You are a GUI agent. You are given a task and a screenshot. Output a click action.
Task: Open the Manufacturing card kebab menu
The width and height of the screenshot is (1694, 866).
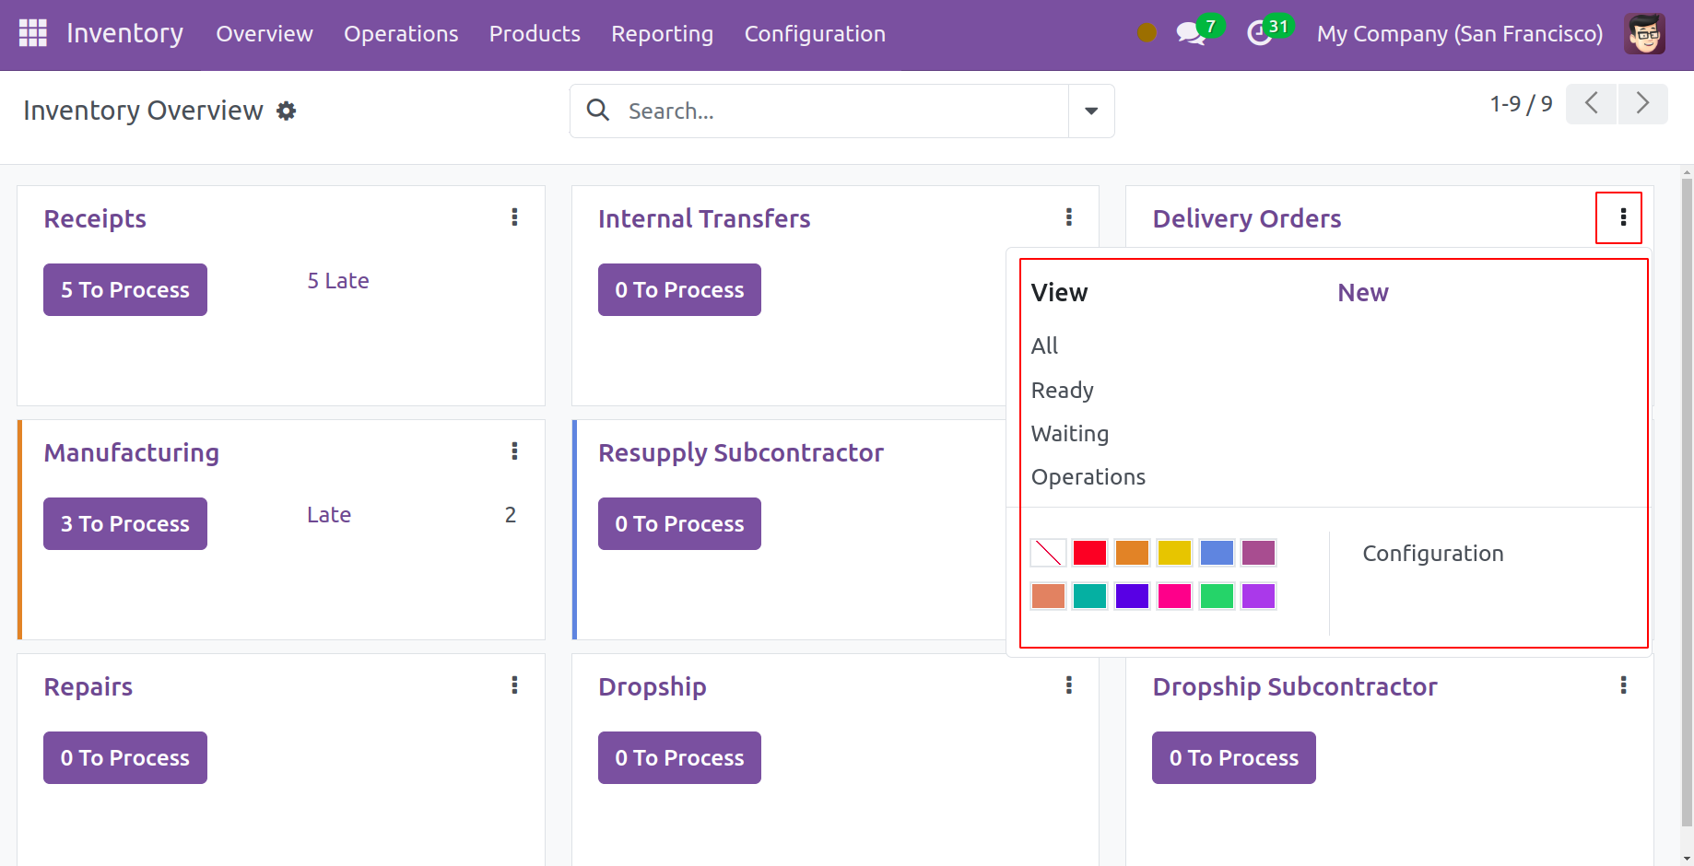[514, 451]
